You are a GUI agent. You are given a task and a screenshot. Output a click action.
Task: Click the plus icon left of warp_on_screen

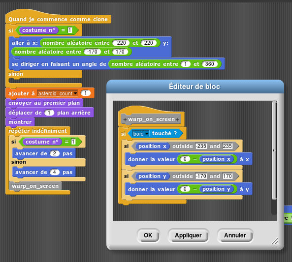click(125, 119)
